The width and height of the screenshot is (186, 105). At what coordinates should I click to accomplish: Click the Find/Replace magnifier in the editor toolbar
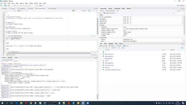click(15, 11)
